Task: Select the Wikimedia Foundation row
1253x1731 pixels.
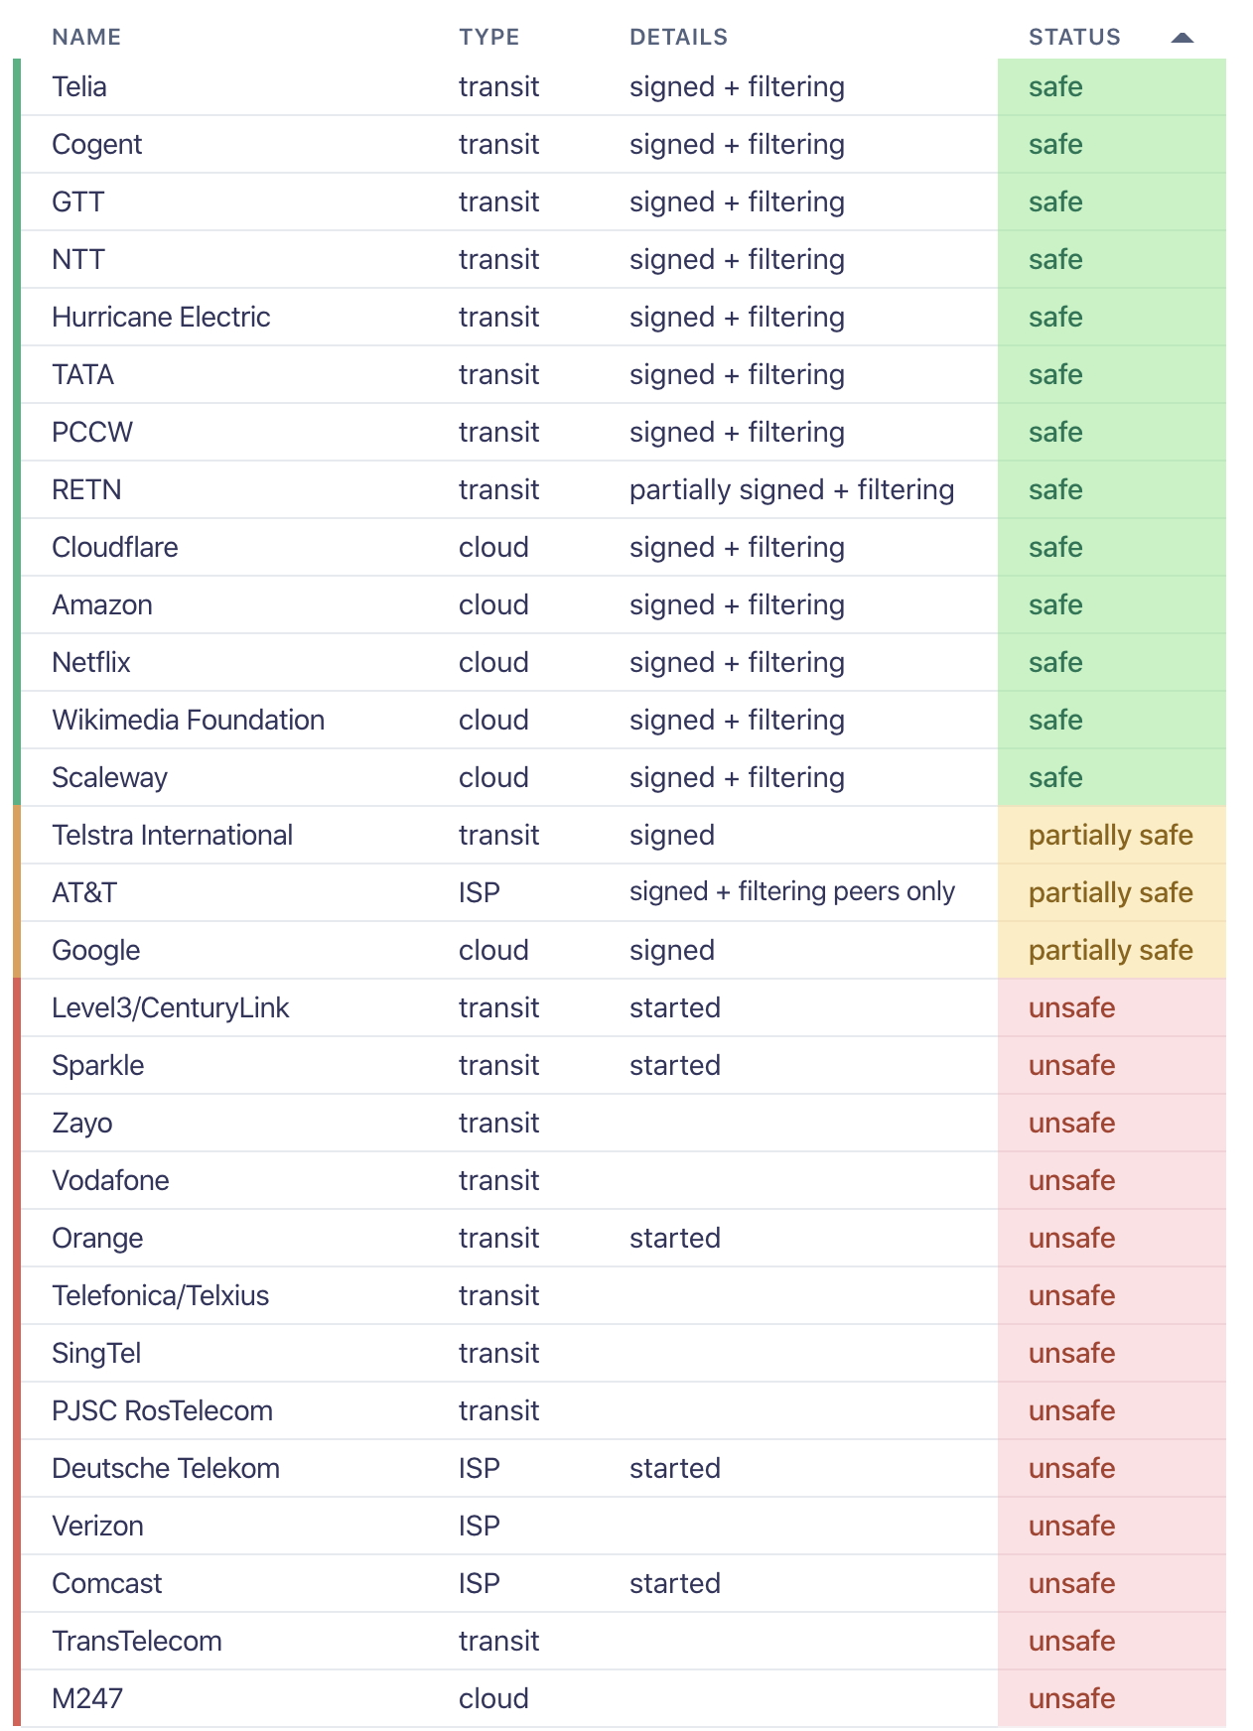Action: (x=624, y=721)
